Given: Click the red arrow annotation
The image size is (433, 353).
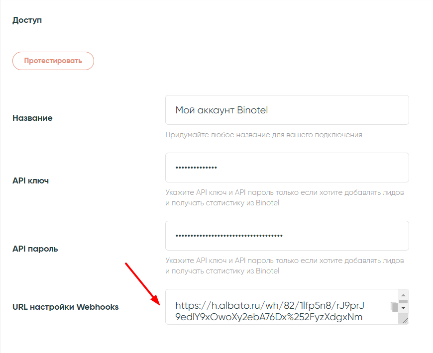Looking at the screenshot, I should [x=142, y=283].
